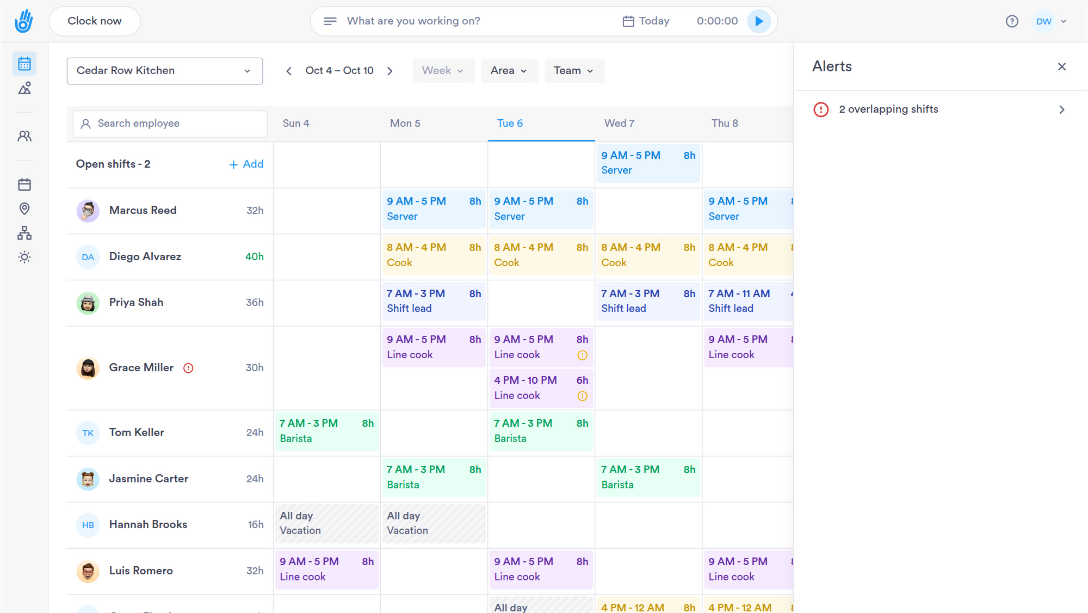Screen dimensions: 1088x613
Task: Open the Week view dropdown
Action: click(443, 71)
